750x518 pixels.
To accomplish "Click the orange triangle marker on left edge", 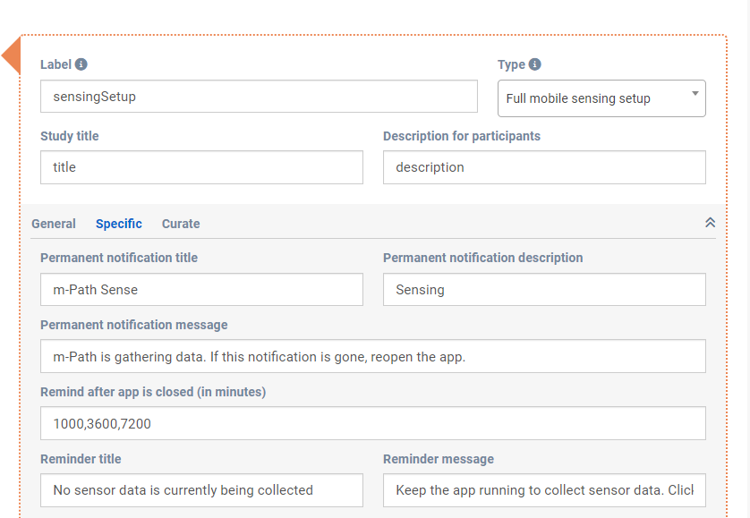I will [12, 56].
